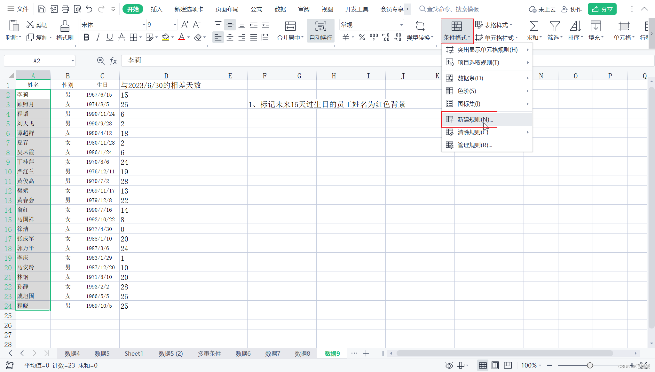The height and width of the screenshot is (372, 655).
Task: Click the Print icon
Action: tap(65, 9)
